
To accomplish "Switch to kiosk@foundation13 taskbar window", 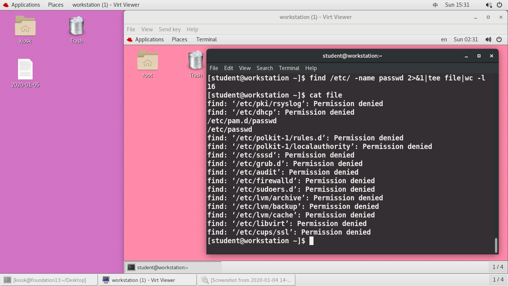I will 49,280.
